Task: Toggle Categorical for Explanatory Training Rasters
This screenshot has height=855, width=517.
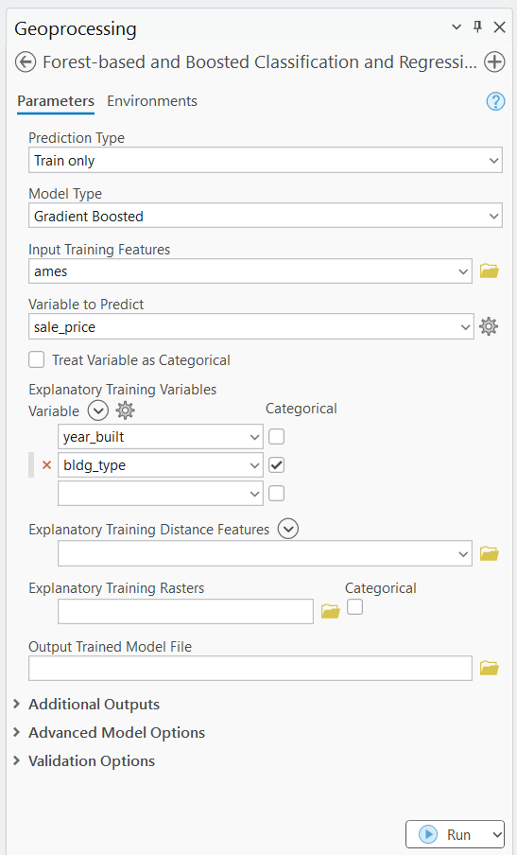Action: (354, 607)
